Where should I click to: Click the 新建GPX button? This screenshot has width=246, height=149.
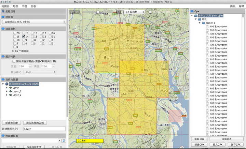click(x=199, y=145)
